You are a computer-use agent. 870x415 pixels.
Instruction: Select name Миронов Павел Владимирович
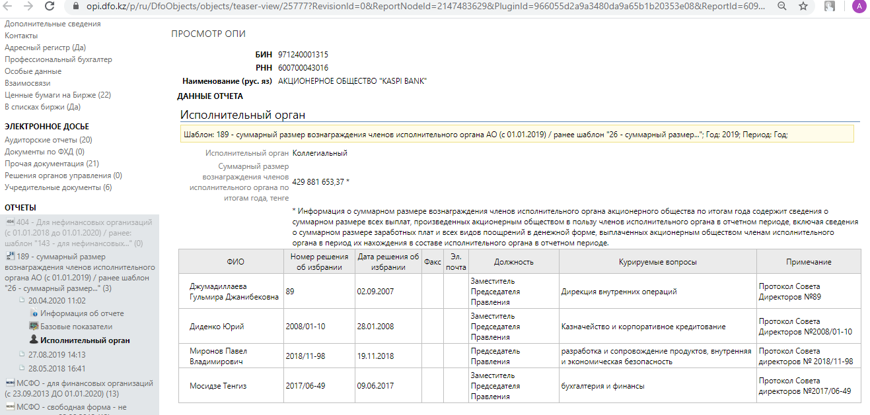point(220,356)
